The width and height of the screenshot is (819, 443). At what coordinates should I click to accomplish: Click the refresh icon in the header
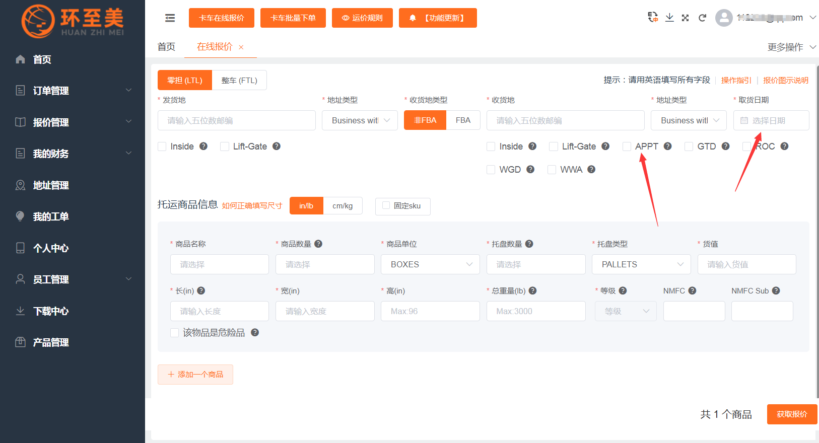702,18
